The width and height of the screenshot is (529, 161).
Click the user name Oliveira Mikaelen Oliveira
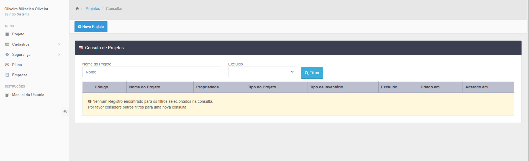(26, 9)
